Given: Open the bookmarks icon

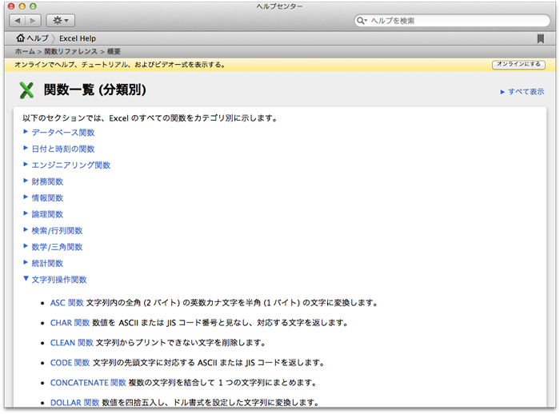Looking at the screenshot, I should click(x=540, y=38).
